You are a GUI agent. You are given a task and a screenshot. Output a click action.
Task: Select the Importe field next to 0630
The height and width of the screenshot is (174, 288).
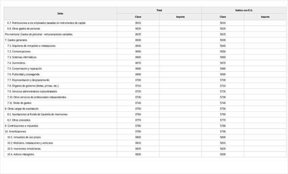pos(180,40)
